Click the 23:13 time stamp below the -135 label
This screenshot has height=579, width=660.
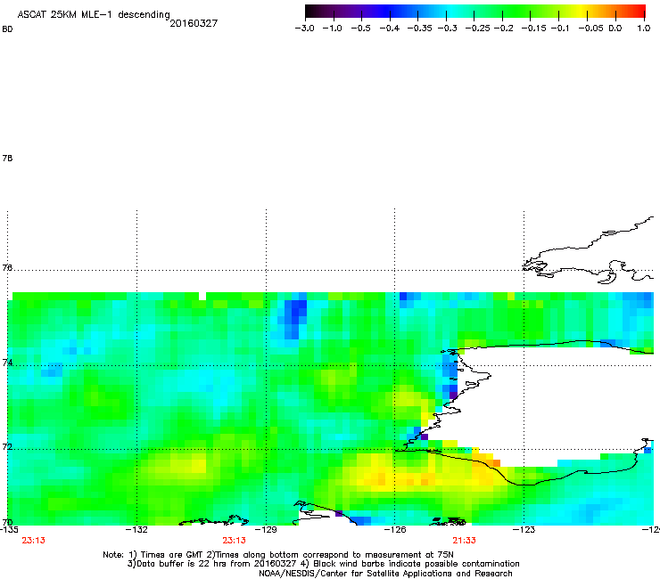(x=33, y=541)
